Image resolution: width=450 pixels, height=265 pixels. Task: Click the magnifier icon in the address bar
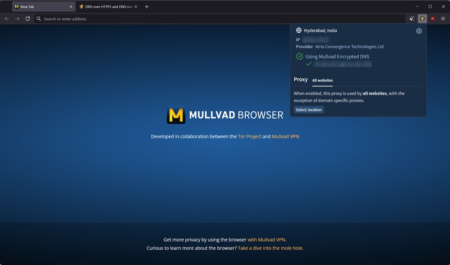[38, 18]
